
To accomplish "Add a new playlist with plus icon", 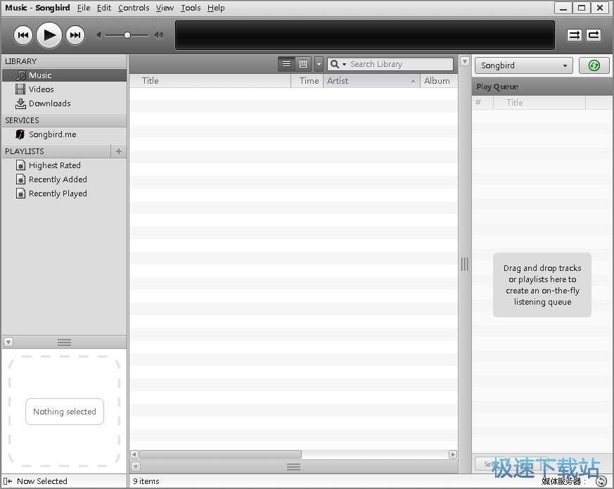I will pyautogui.click(x=119, y=151).
